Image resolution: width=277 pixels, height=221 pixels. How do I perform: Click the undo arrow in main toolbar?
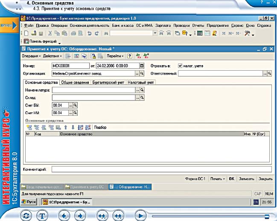(89, 33)
